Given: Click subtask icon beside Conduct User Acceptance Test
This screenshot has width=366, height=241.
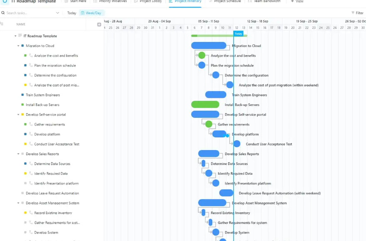Looking at the screenshot, I should [x=31, y=144].
